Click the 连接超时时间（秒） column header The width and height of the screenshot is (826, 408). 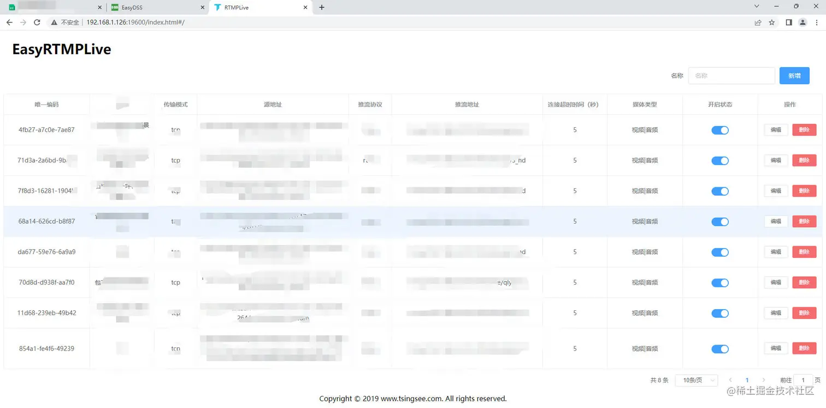point(574,104)
